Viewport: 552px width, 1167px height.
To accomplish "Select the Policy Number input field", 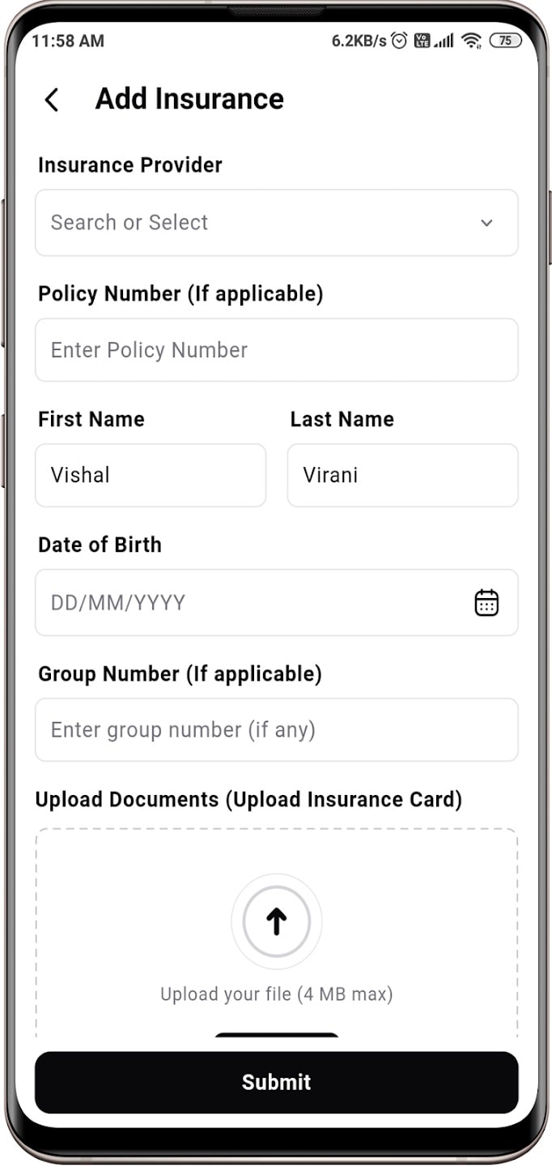I will coord(276,349).
